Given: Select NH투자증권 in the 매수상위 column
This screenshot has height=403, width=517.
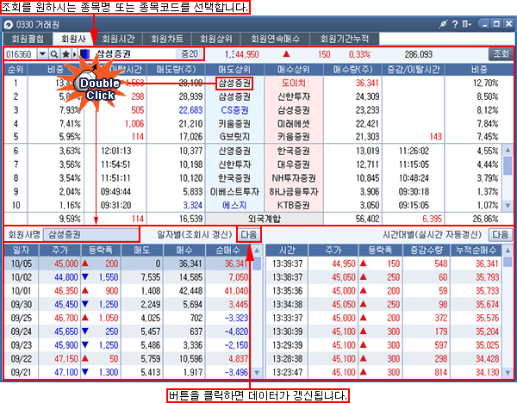Looking at the screenshot, I should 294,178.
